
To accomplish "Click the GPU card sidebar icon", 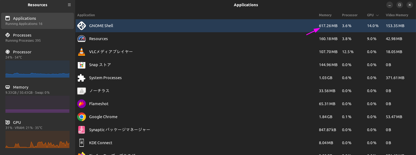I will [8, 122].
